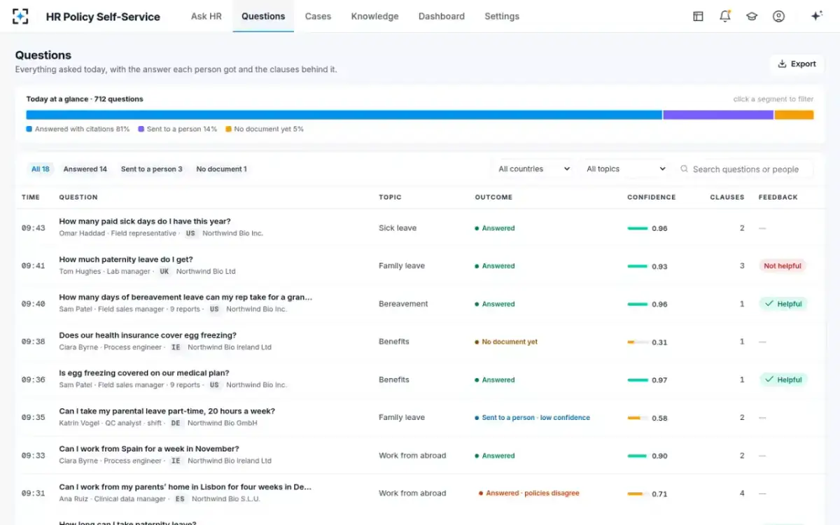Viewport: 840px width, 525px height.
Task: Click the 0.71 confidence value
Action: coord(659,493)
